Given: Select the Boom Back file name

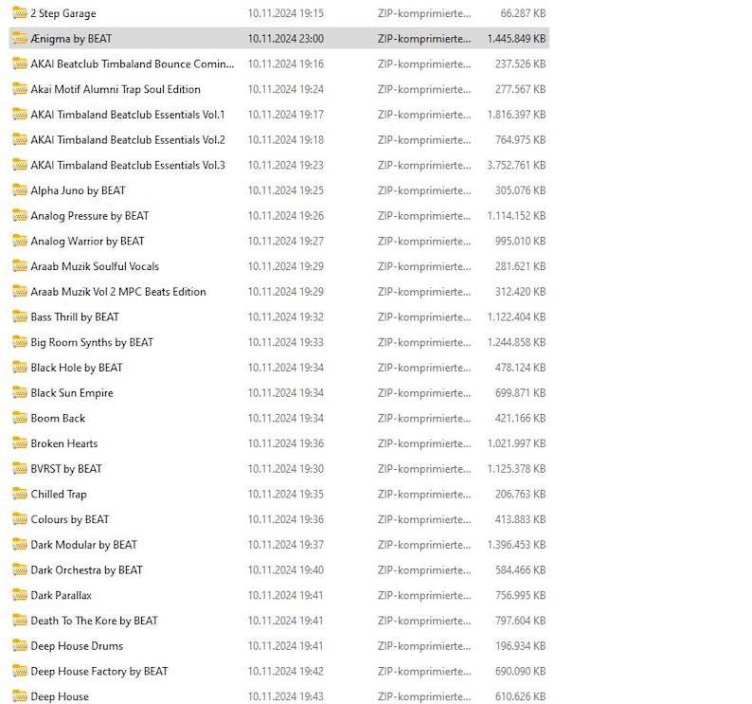Looking at the screenshot, I should point(58,419).
